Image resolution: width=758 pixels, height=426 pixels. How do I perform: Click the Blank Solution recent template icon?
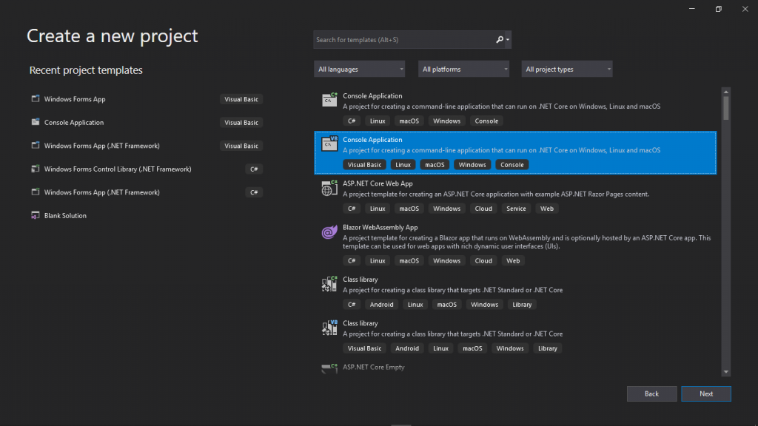pos(35,215)
